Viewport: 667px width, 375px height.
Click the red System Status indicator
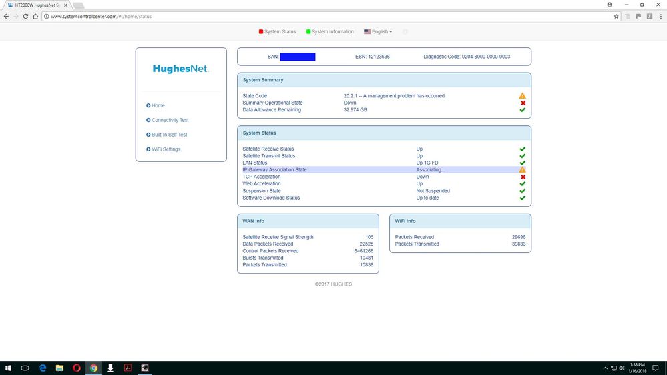(277, 32)
